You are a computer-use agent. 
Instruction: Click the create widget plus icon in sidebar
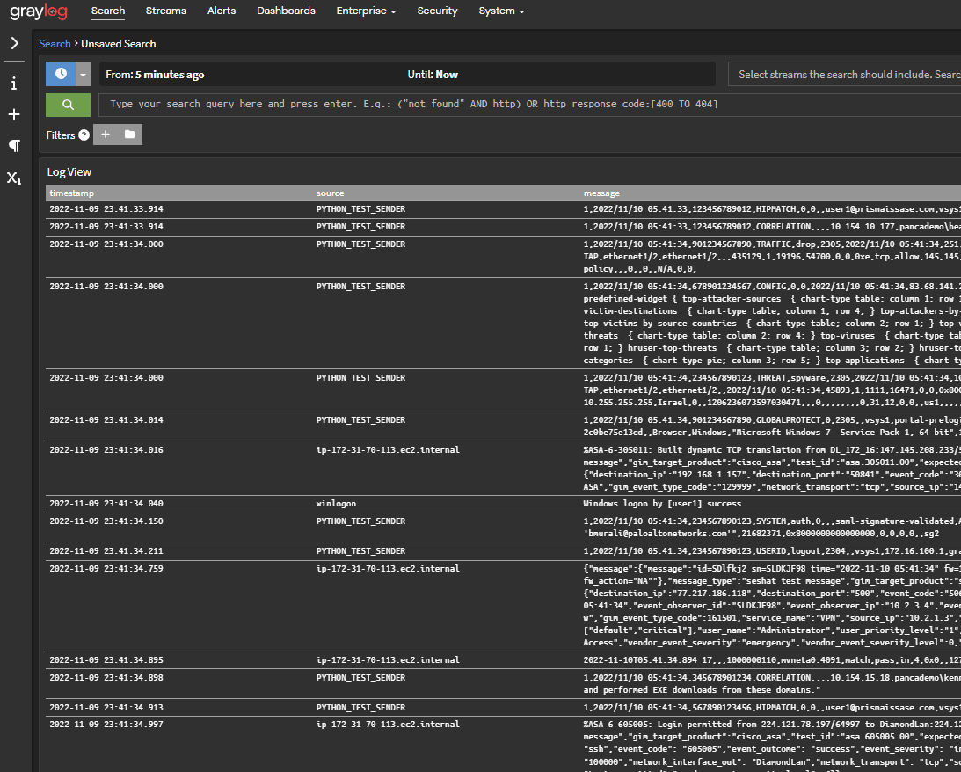[14, 114]
